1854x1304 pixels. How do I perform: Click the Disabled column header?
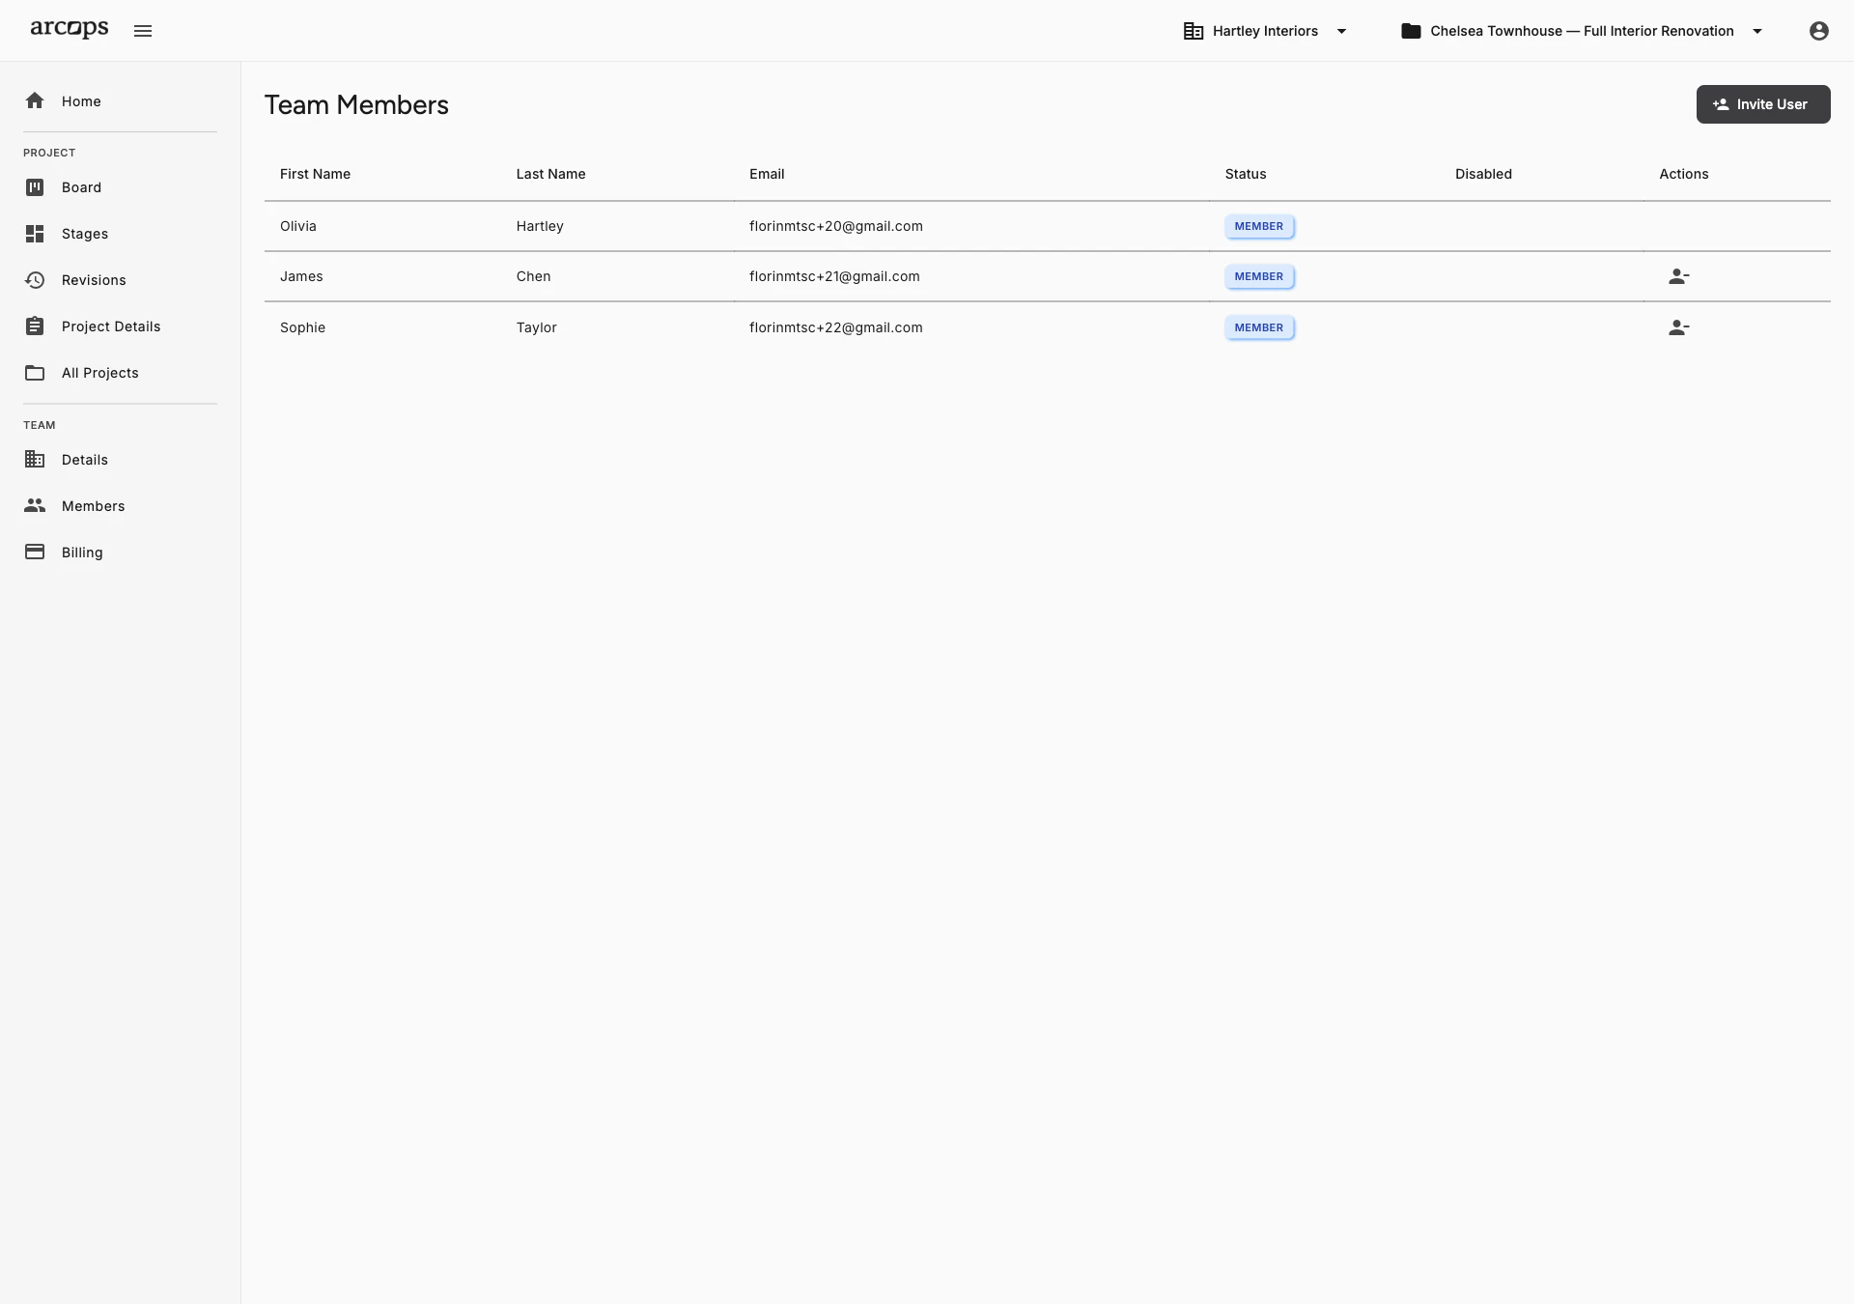pos(1483,174)
